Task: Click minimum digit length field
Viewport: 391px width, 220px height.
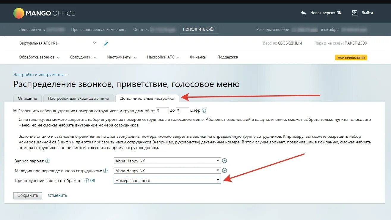Action: point(162,111)
